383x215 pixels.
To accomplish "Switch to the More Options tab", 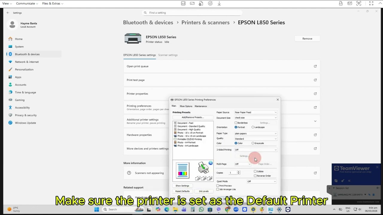I will pos(186,106).
